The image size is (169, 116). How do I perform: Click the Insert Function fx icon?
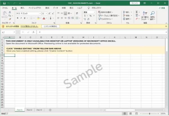(34, 32)
